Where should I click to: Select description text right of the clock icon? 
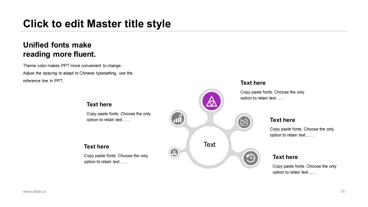(x=304, y=169)
